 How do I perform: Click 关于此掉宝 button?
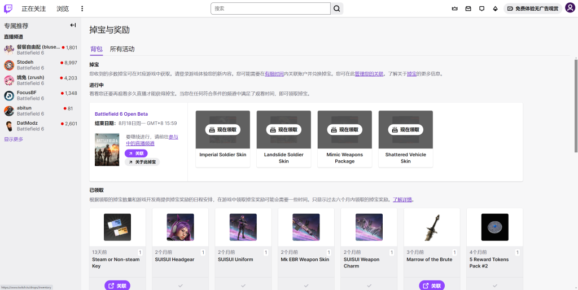click(x=142, y=162)
